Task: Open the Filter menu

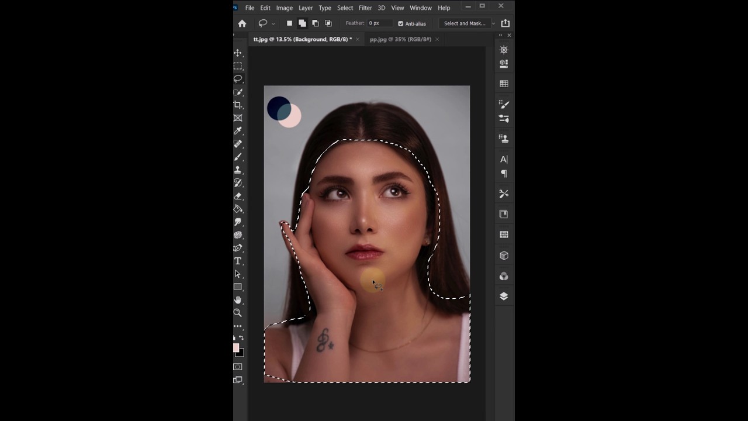Action: pyautogui.click(x=365, y=8)
